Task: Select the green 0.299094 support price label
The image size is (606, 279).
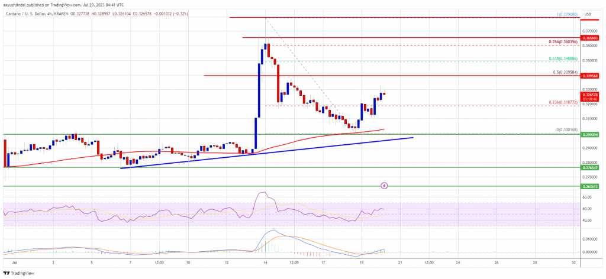Action: (x=591, y=134)
